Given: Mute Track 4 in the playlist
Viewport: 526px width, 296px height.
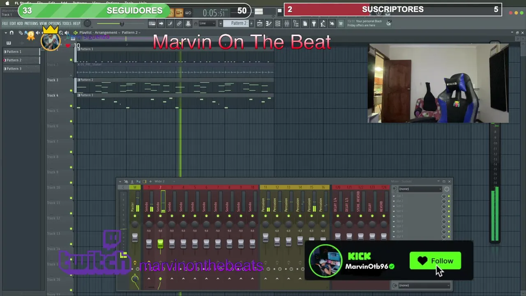Looking at the screenshot, I should click(x=71, y=106).
